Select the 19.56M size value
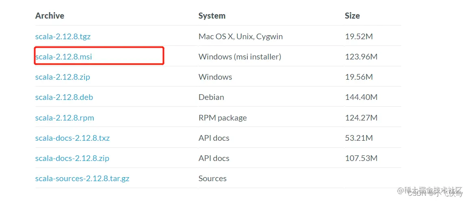 click(x=359, y=77)
